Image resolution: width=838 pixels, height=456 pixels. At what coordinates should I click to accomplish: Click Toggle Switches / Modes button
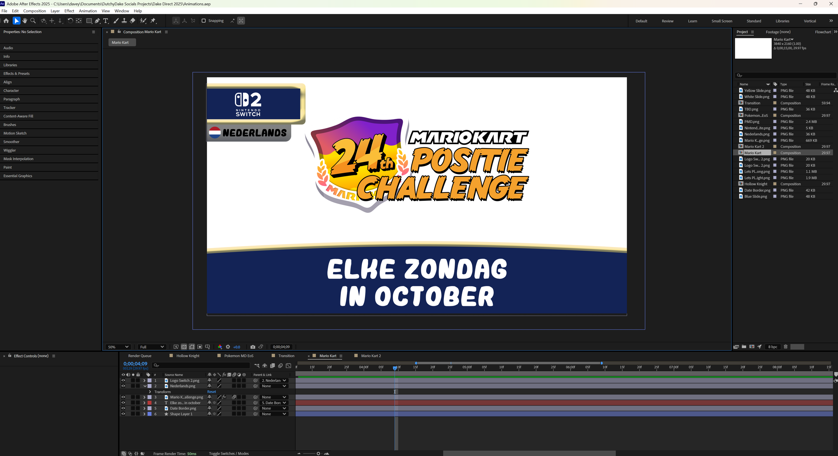229,454
